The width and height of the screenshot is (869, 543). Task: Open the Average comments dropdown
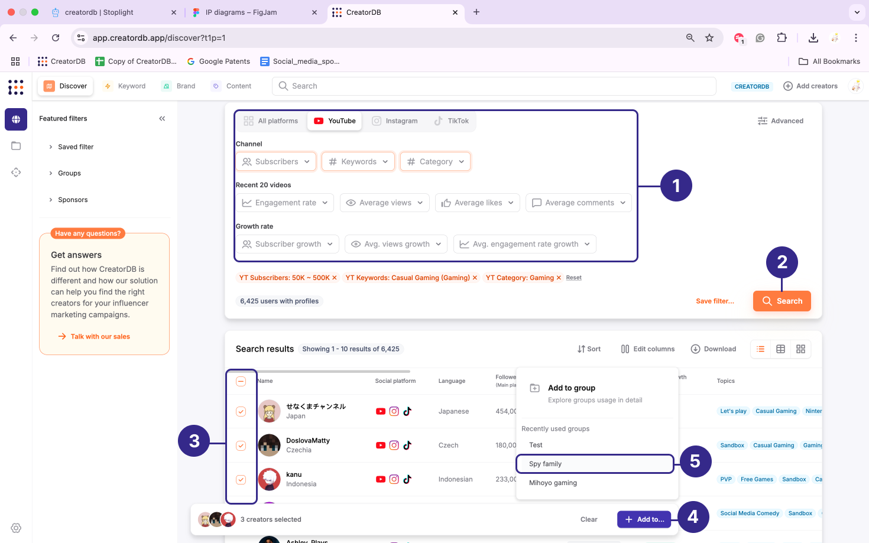(x=579, y=203)
